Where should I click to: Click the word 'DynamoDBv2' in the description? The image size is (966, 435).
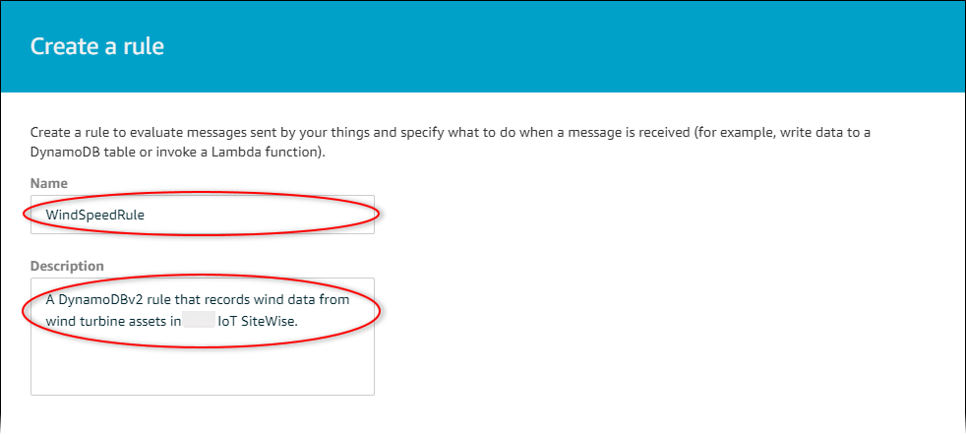[x=96, y=299]
